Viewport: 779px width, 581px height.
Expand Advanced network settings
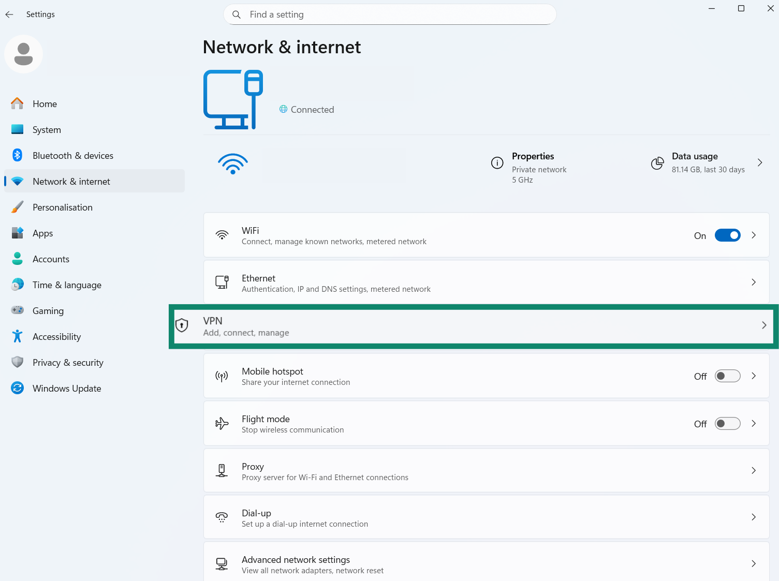point(754,564)
